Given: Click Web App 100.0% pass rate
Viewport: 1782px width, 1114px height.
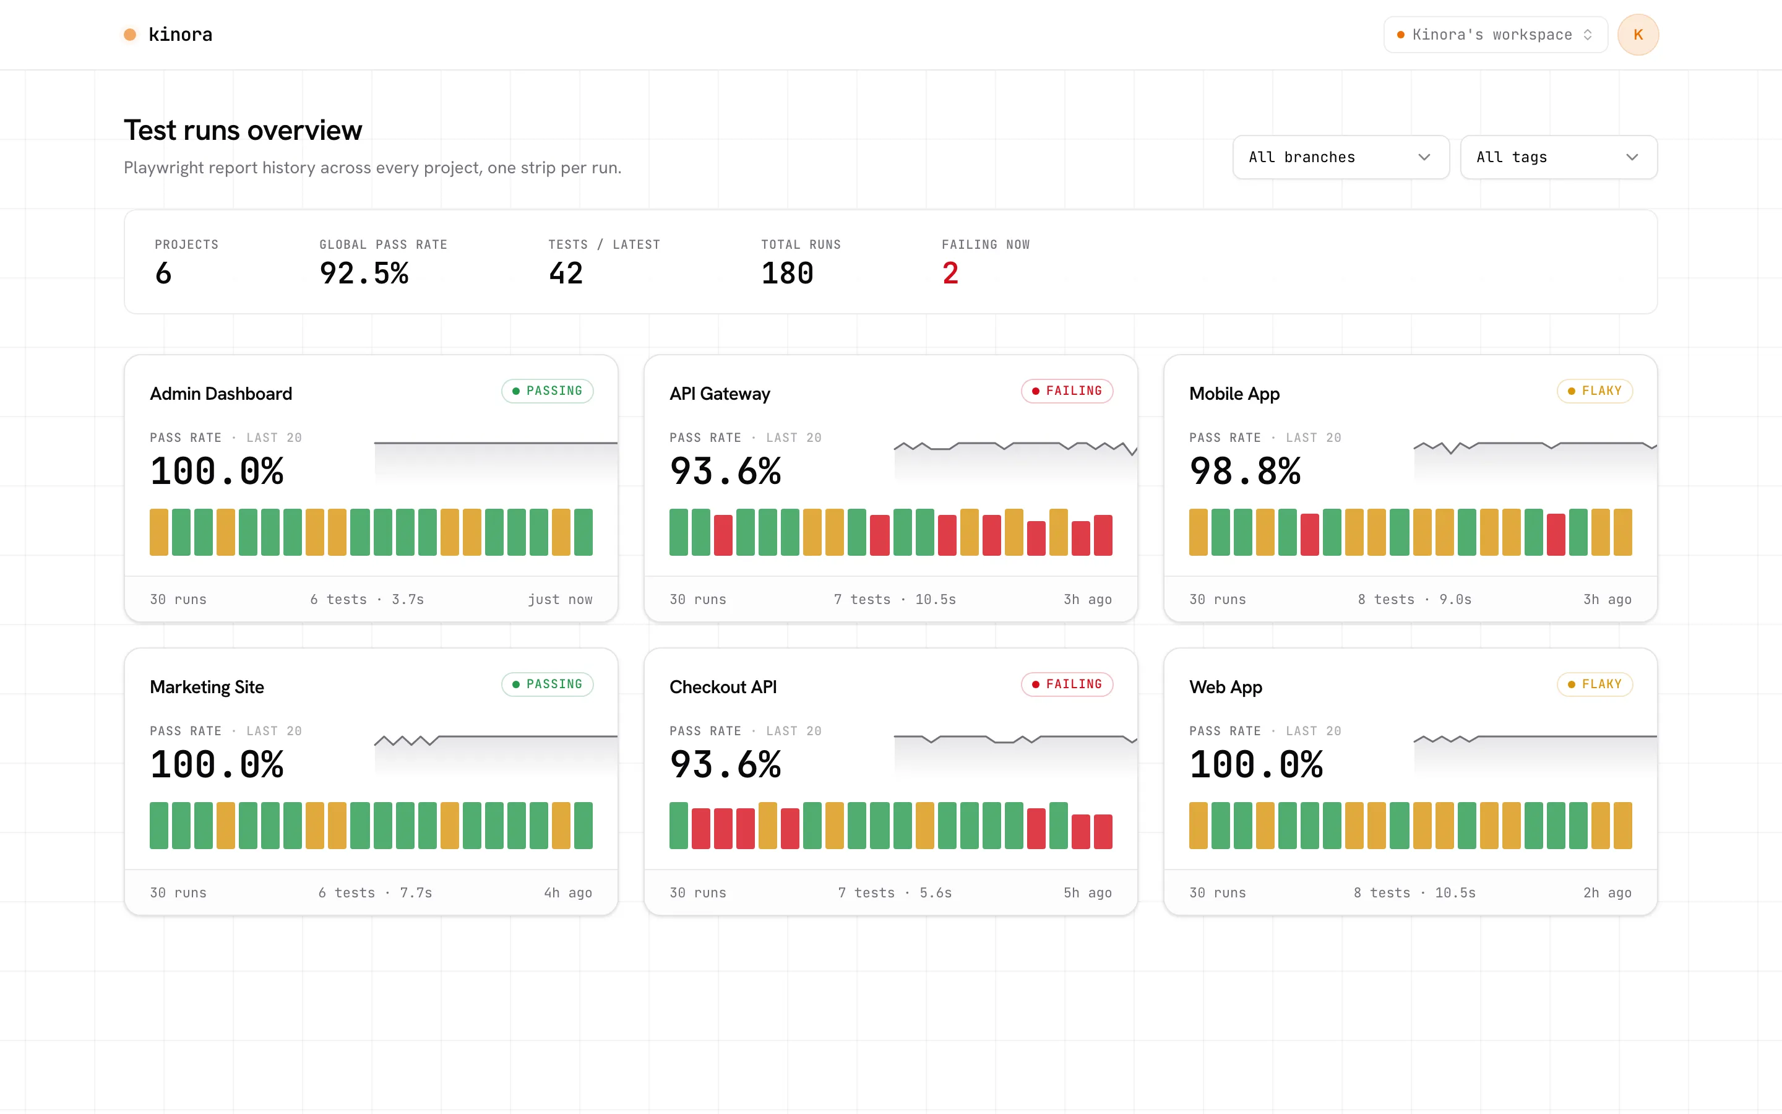Looking at the screenshot, I should coord(1256,765).
